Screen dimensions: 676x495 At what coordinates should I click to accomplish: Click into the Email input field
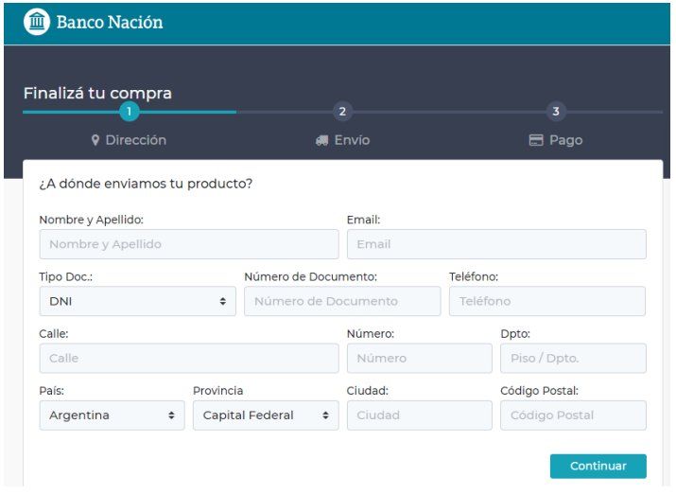[496, 244]
